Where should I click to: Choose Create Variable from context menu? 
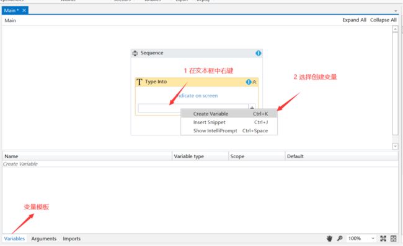click(229, 114)
